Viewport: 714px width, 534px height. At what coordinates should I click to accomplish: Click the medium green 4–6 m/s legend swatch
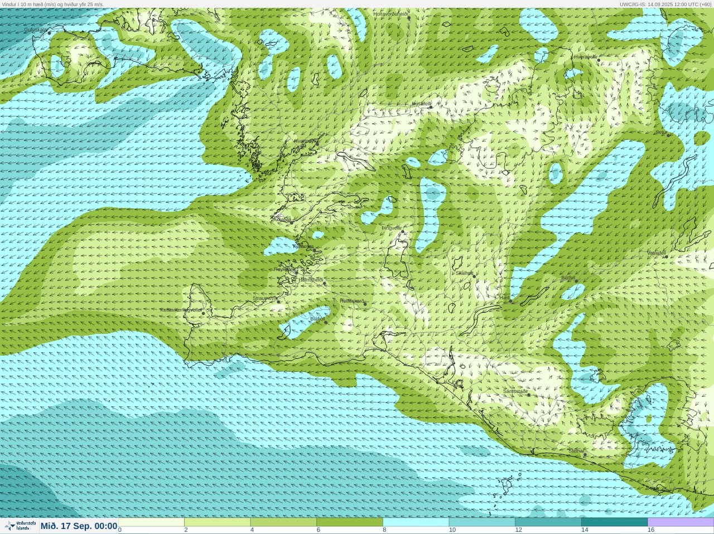tap(283, 522)
